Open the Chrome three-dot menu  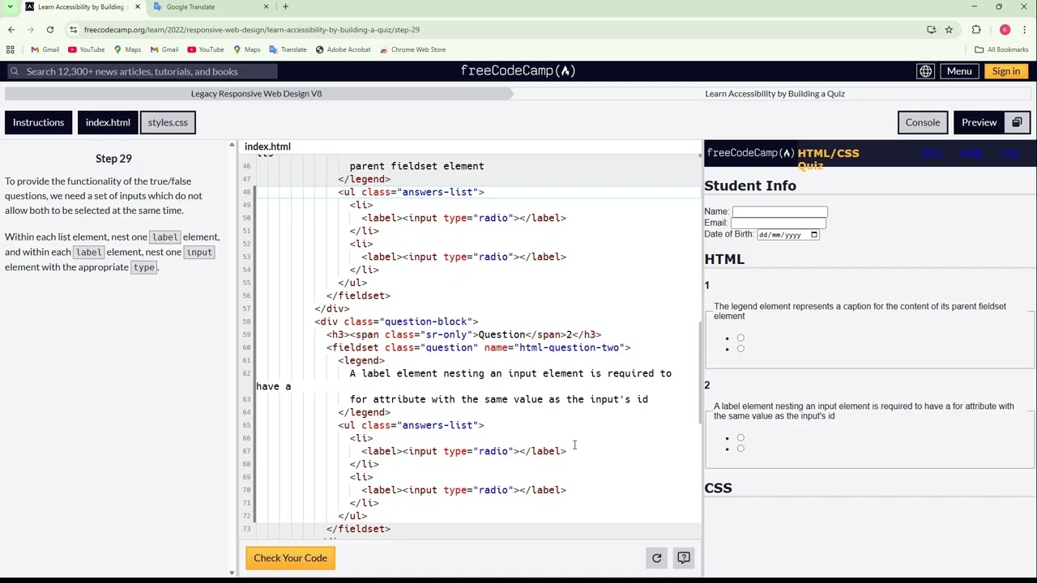click(1025, 30)
